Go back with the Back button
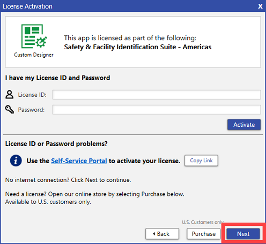266x244 pixels. [162, 234]
